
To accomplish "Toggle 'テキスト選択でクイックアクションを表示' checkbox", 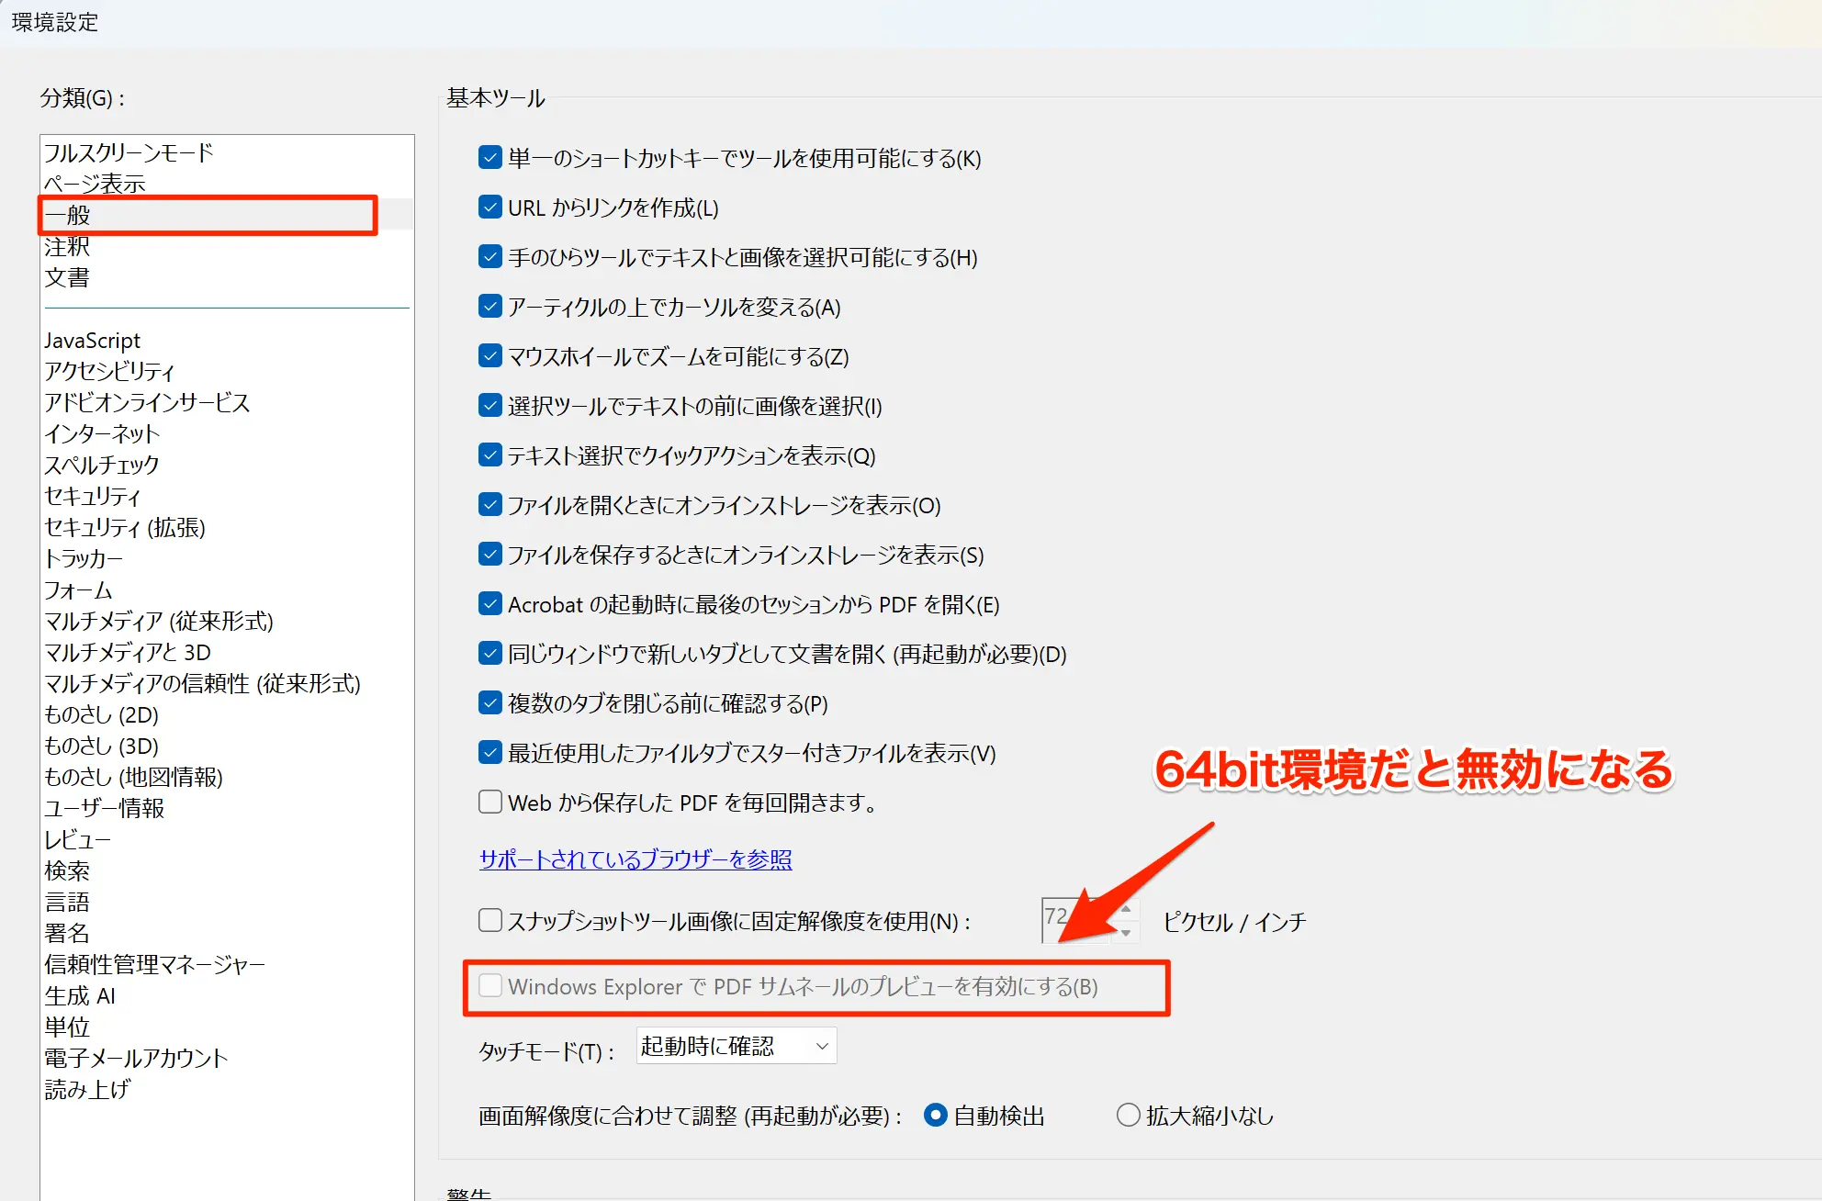I will click(x=490, y=455).
